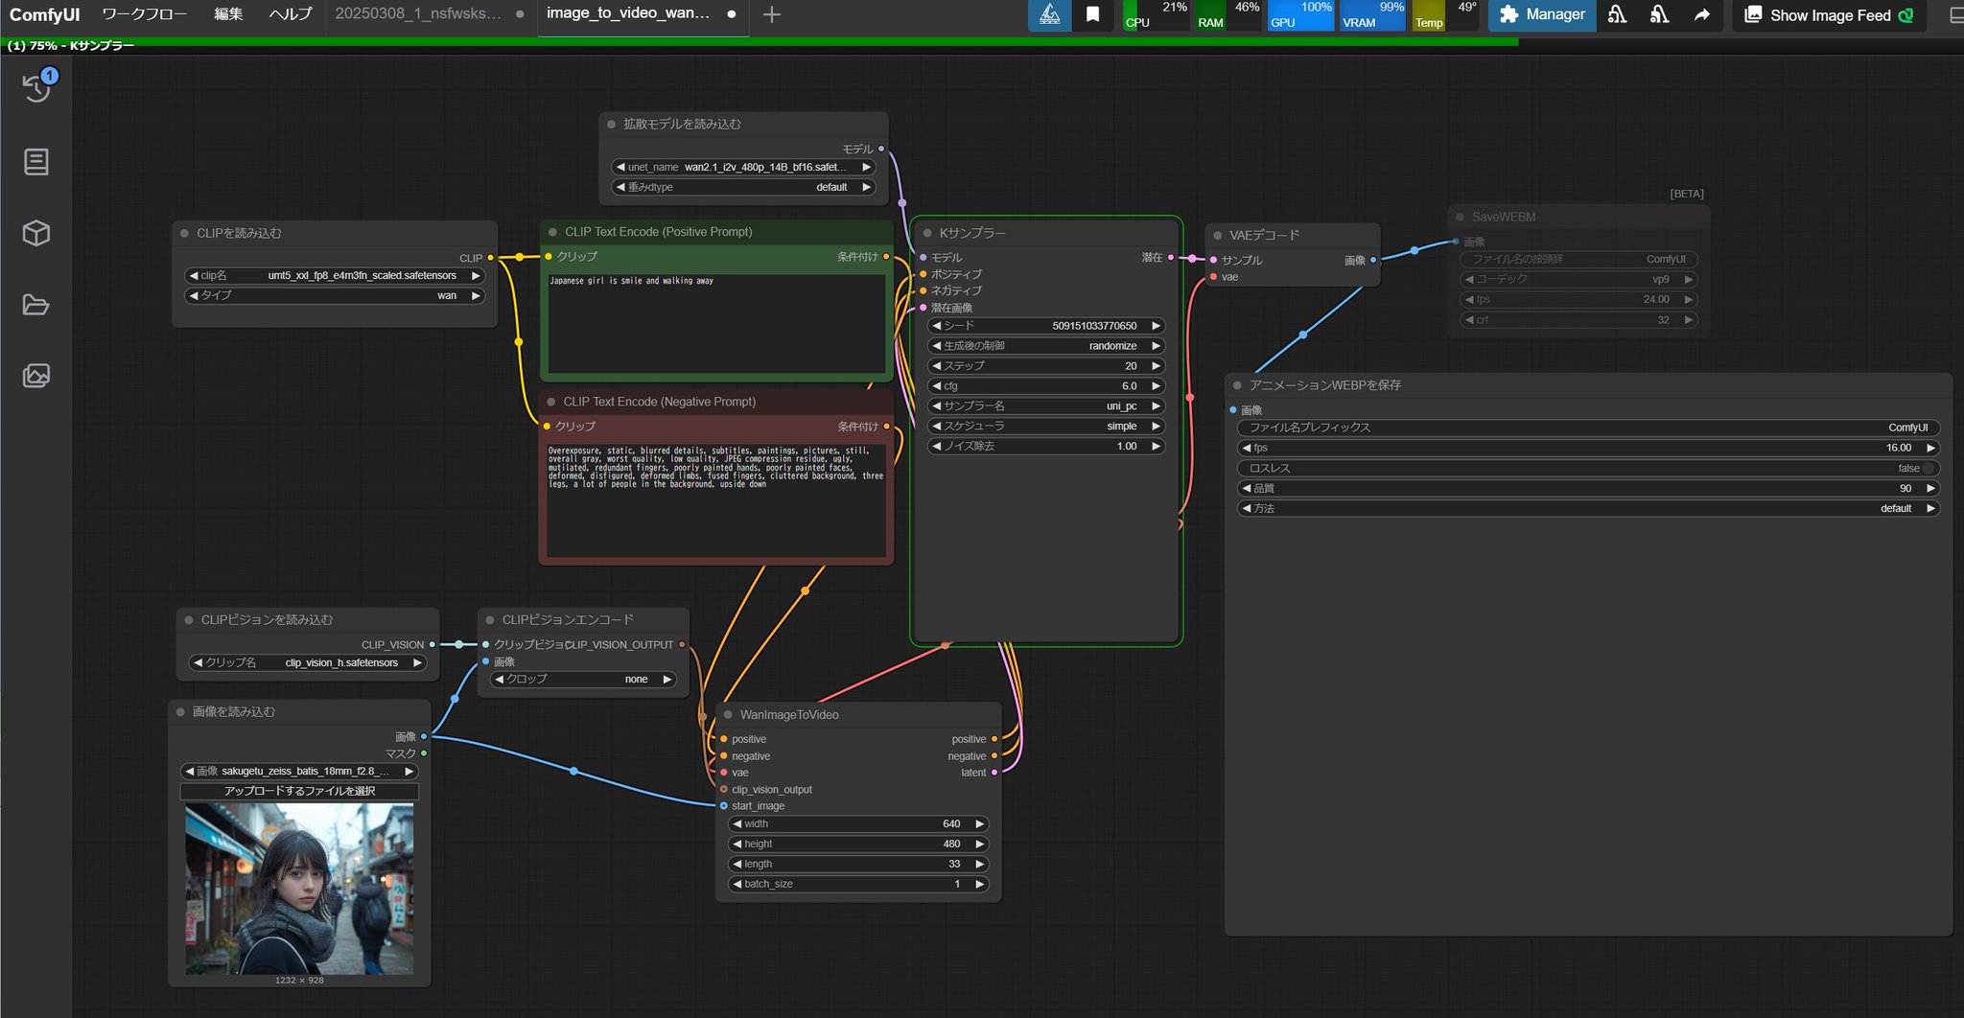The image size is (1964, 1018).
Task: Switch to the 20250308_1_nsfwsks workflow tab
Action: pyautogui.click(x=418, y=14)
